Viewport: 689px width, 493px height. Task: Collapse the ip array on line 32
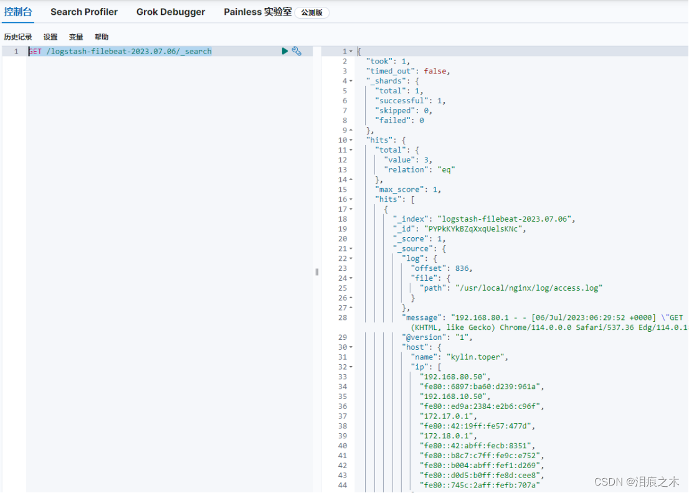(351, 367)
